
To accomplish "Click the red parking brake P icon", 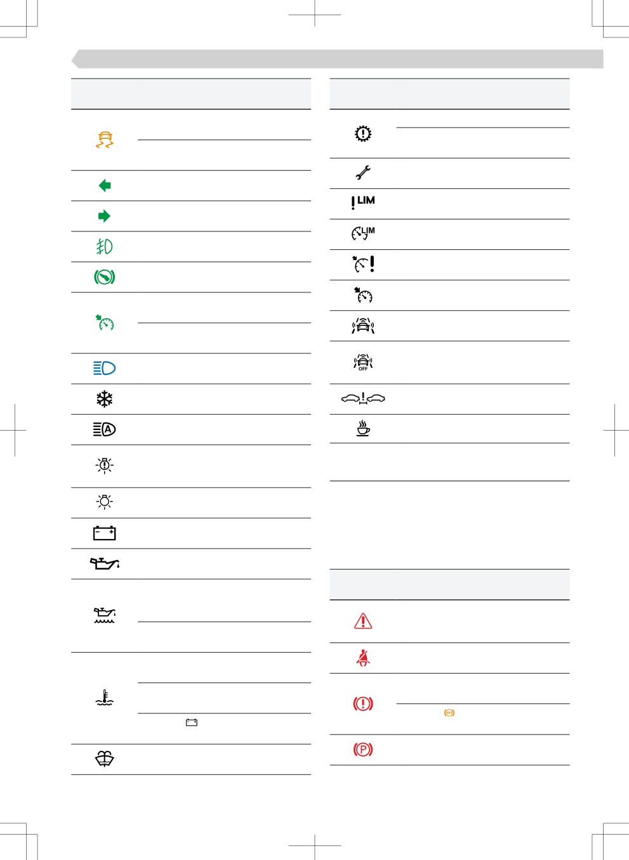I will [x=363, y=750].
